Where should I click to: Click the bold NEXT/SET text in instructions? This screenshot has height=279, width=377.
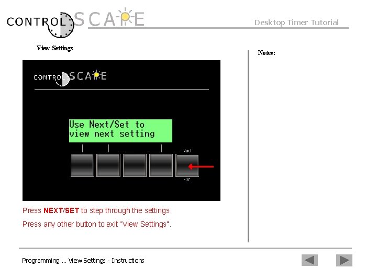pyautogui.click(x=61, y=210)
